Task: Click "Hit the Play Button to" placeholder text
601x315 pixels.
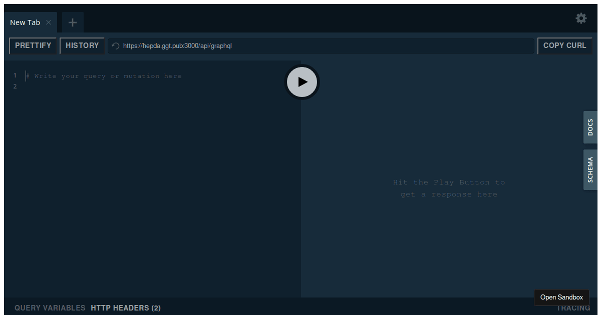Action: [x=449, y=182]
